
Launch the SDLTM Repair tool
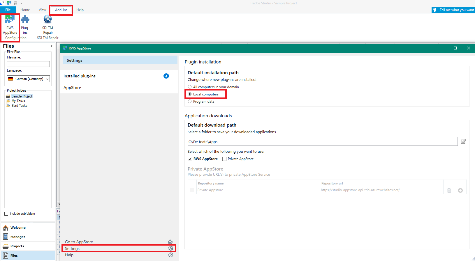coord(47,25)
